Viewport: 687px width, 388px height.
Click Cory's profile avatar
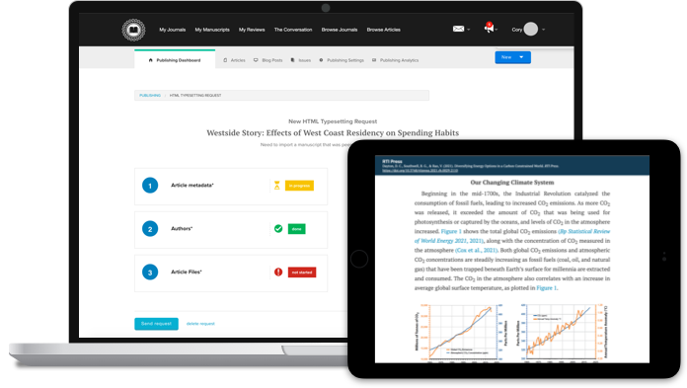531,29
